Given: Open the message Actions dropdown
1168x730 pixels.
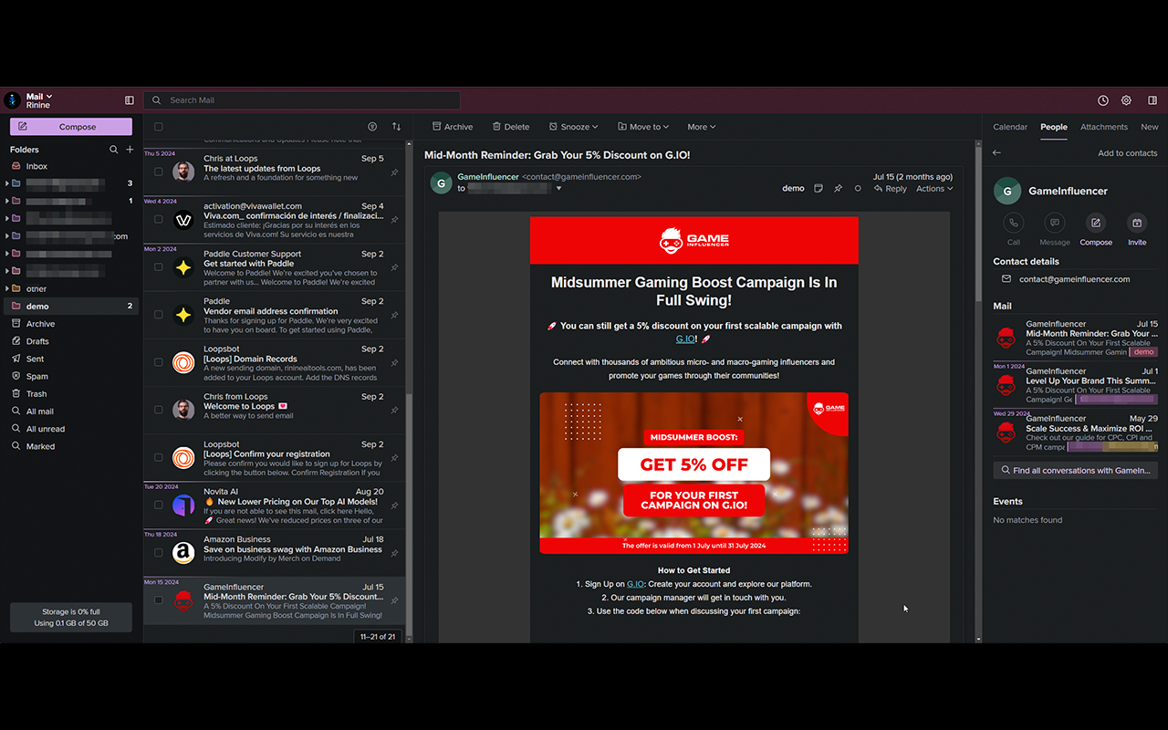Looking at the screenshot, I should (x=934, y=189).
